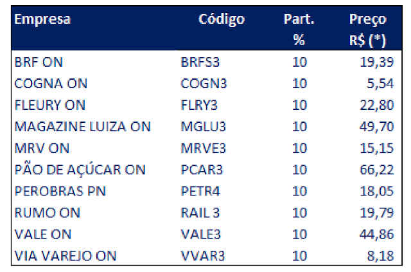Select the Part. % column header
Viewport: 411px width, 272px height.
(299, 30)
